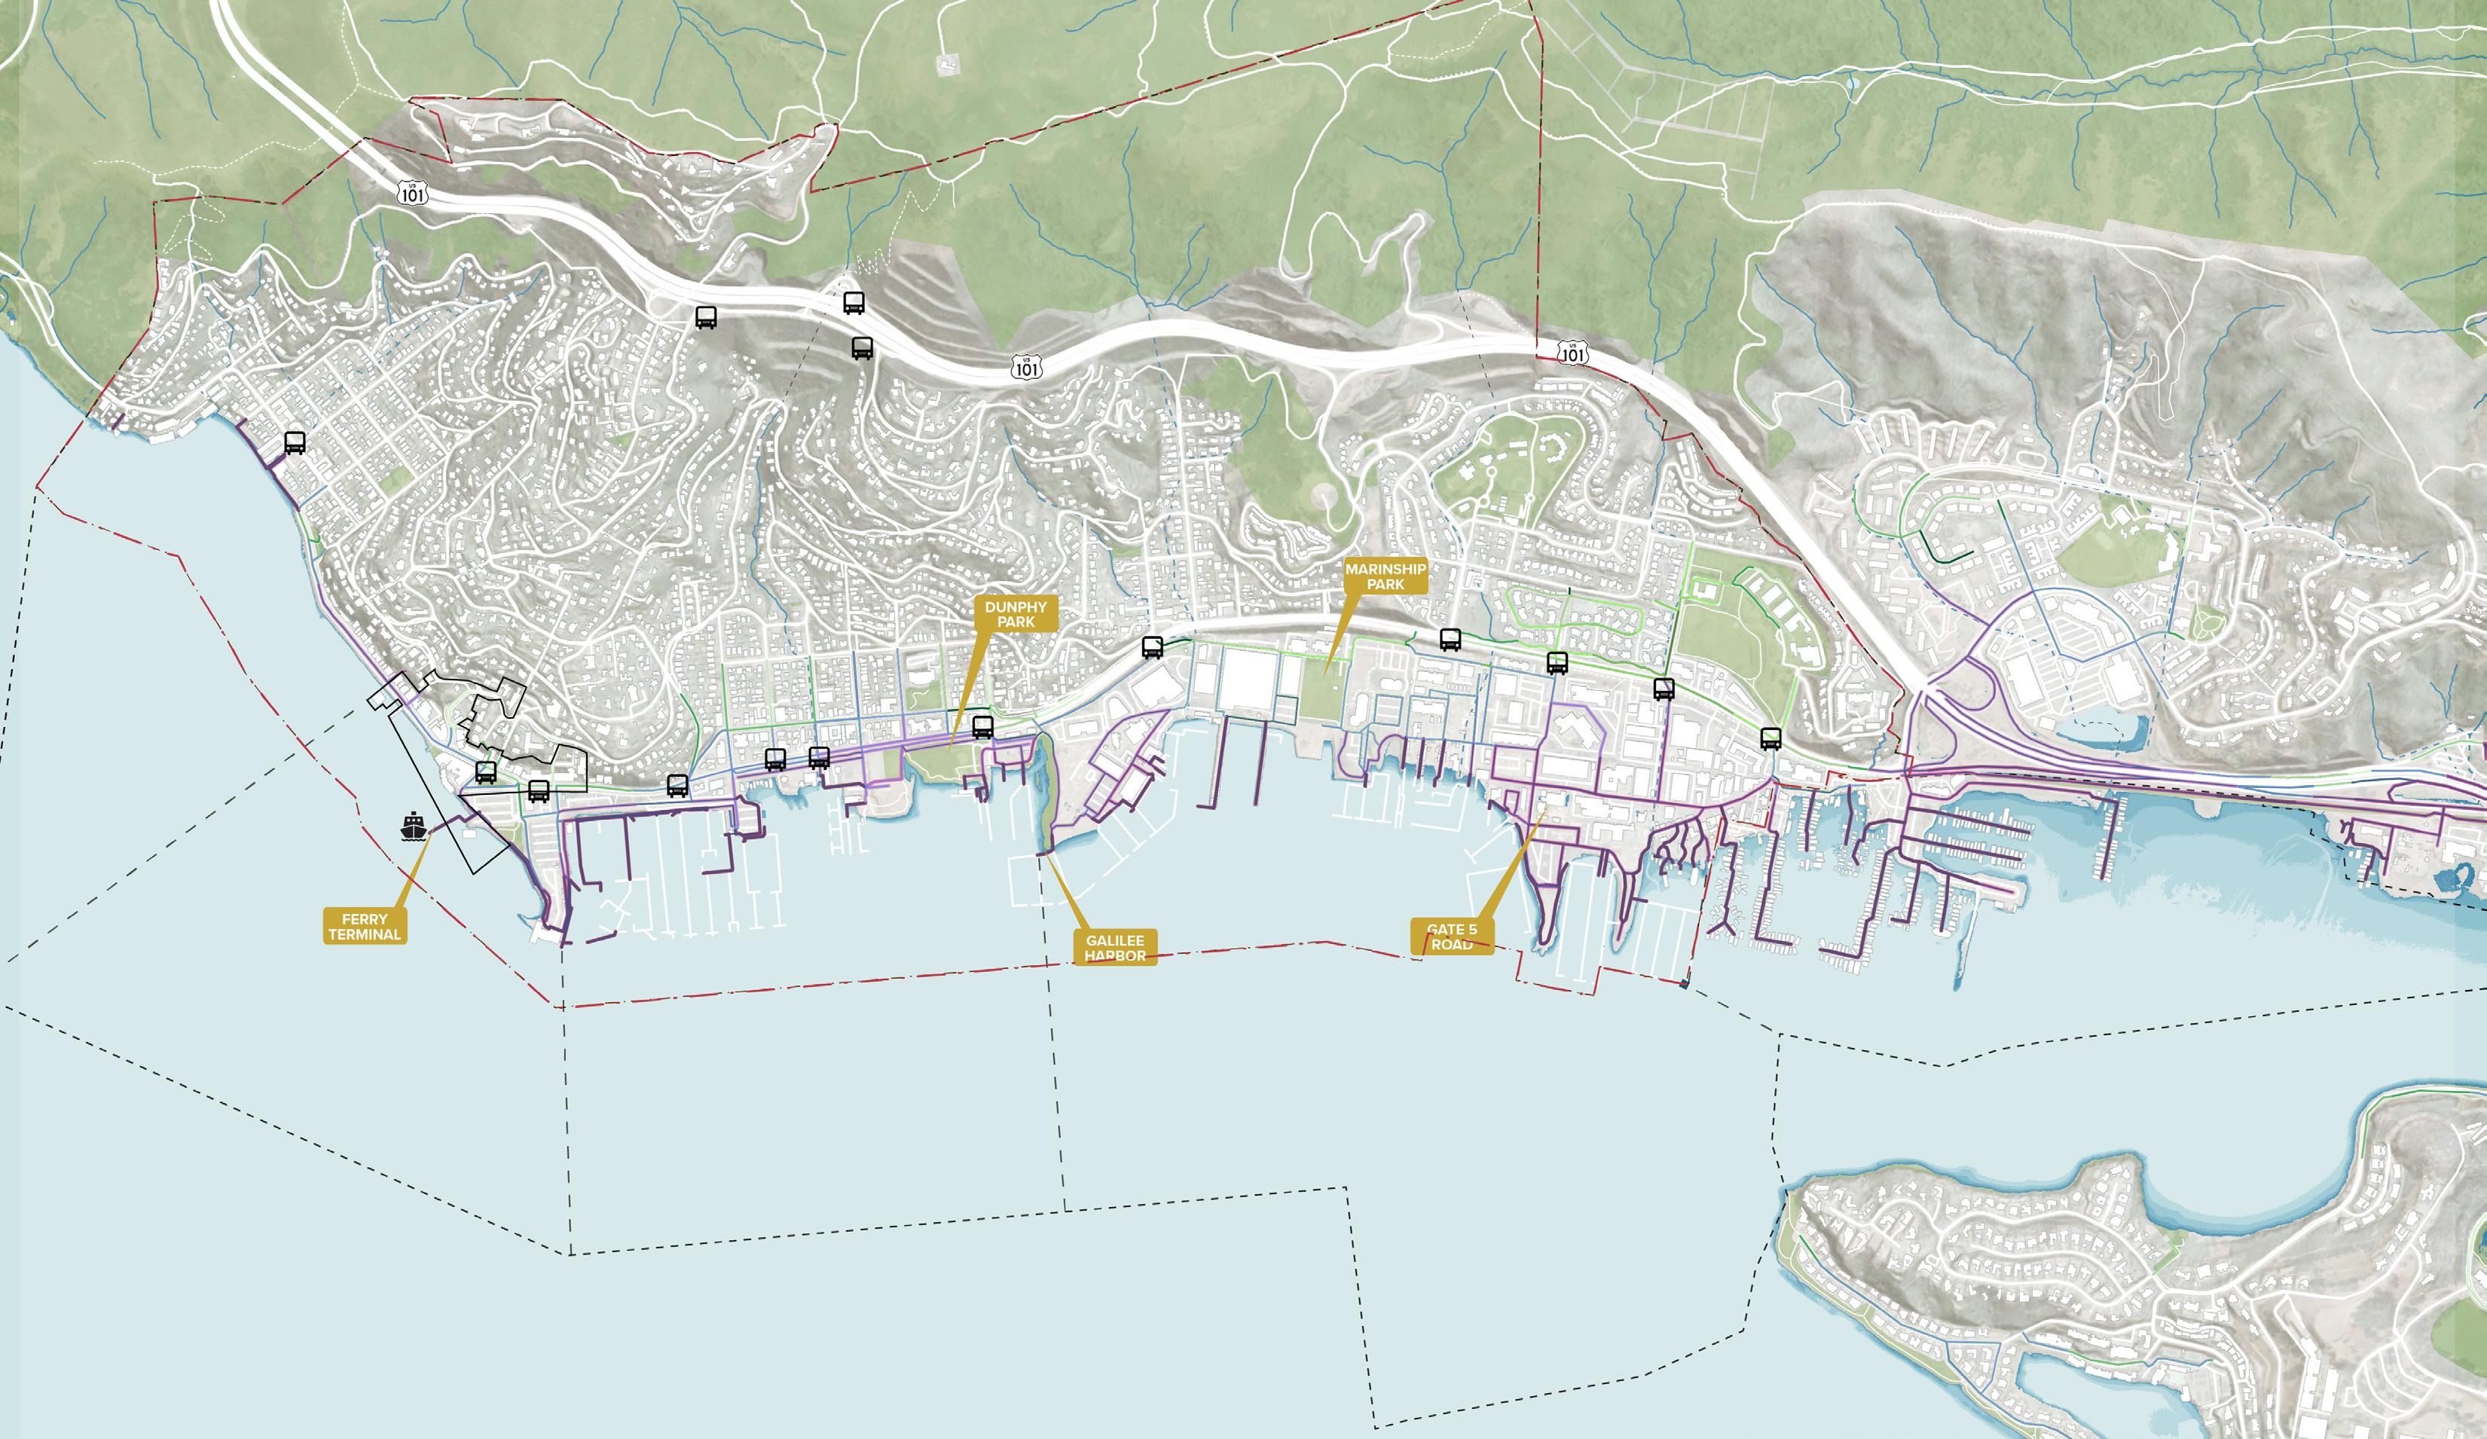Click bus stop icon nearest the ferry icon

pyautogui.click(x=485, y=771)
